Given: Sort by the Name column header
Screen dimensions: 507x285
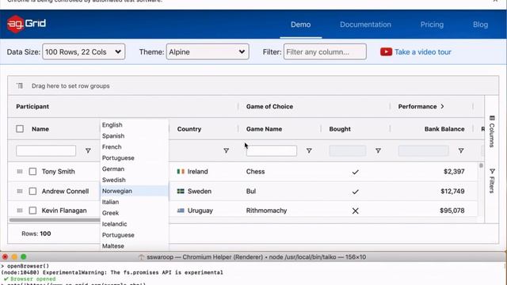Looking at the screenshot, I should click(x=40, y=129).
